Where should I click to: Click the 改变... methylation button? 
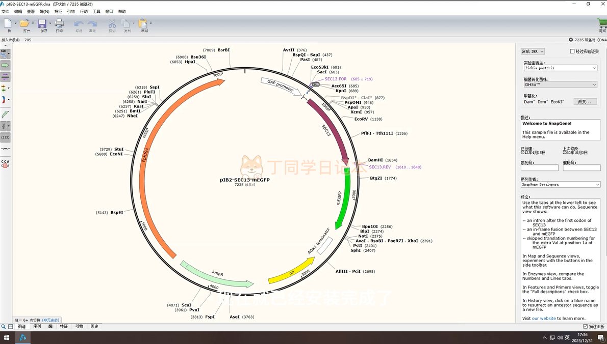coord(585,102)
